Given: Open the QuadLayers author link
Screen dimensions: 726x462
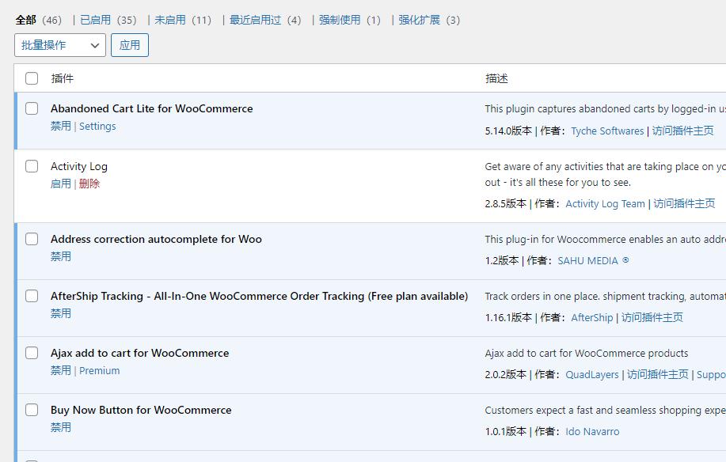Looking at the screenshot, I should [x=591, y=375].
